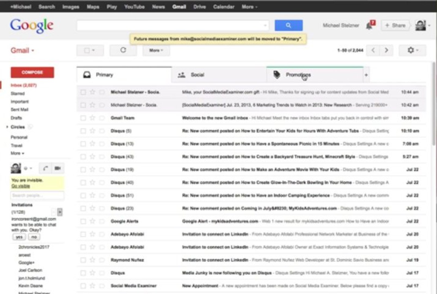Viewport: 437px width, 294px height.
Task: Refresh the inbox
Action: (x=123, y=50)
